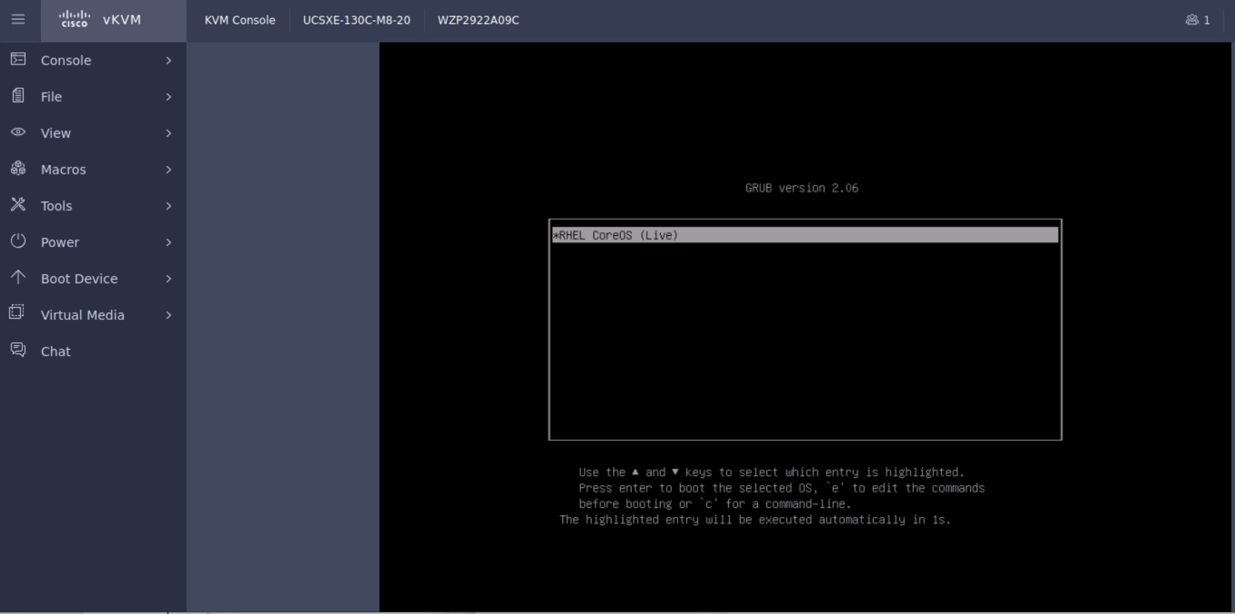Expand the Macros submenu chevron
This screenshot has height=614, width=1235.
pos(169,170)
